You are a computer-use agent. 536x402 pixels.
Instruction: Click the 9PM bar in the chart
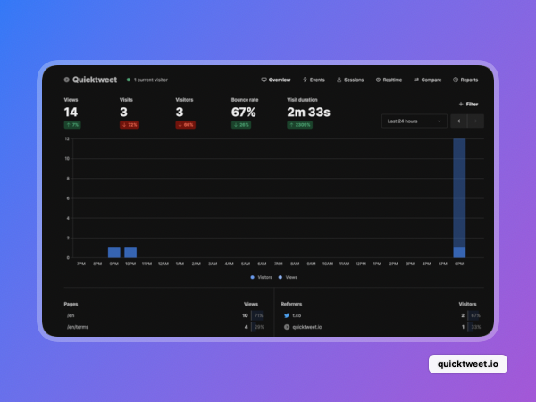(114, 253)
